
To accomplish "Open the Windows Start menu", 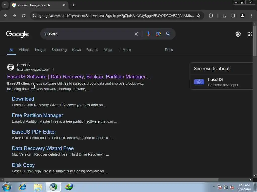I will pos(7,187).
